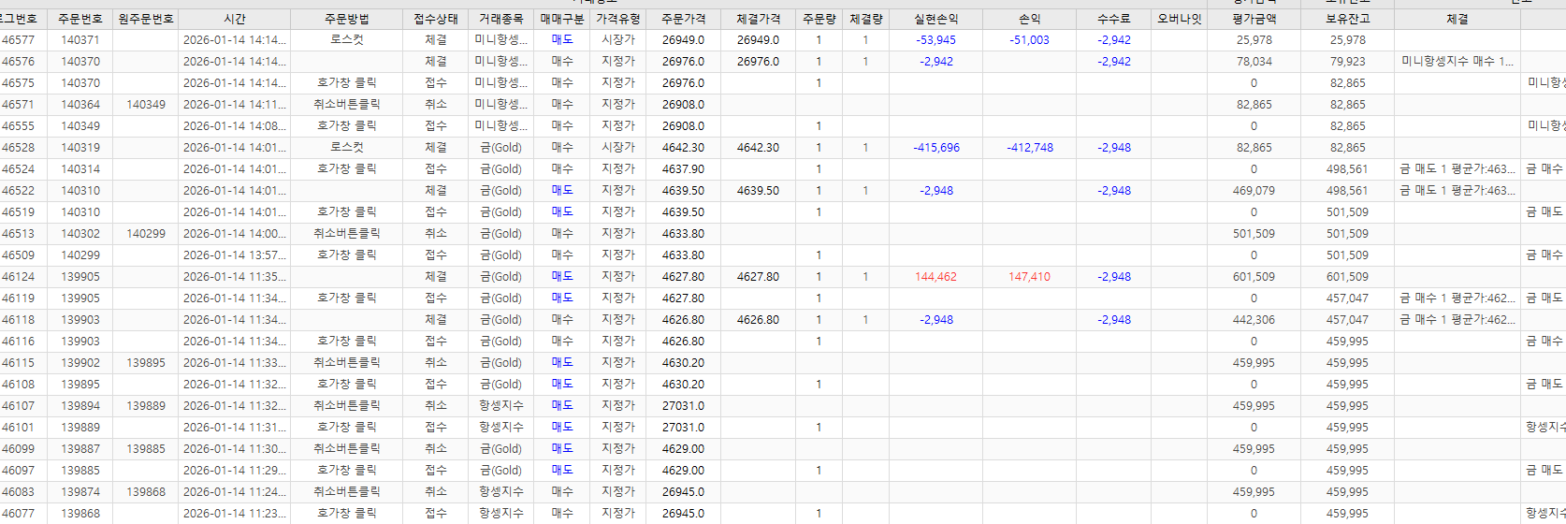1566x524 pixels.
Task: Sort by the 주문번호 column header
Action: (x=80, y=19)
